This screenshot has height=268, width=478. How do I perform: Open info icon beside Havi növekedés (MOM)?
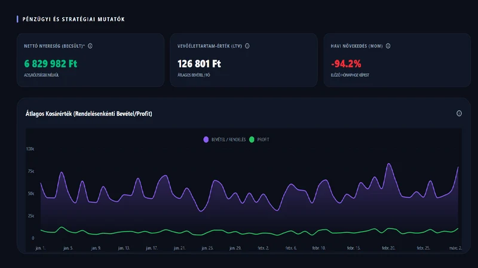click(x=388, y=46)
